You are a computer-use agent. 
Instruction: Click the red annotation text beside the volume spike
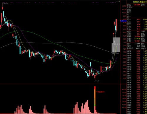[100, 92]
